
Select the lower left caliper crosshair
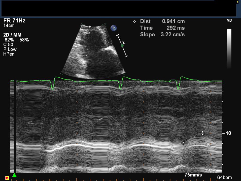(183, 143)
